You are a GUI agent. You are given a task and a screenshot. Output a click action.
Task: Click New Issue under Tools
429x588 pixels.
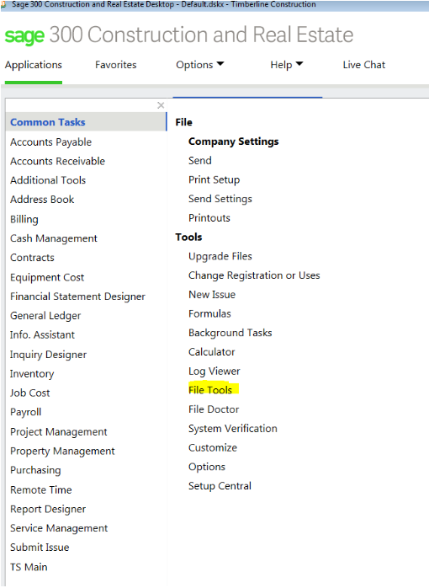pos(212,294)
